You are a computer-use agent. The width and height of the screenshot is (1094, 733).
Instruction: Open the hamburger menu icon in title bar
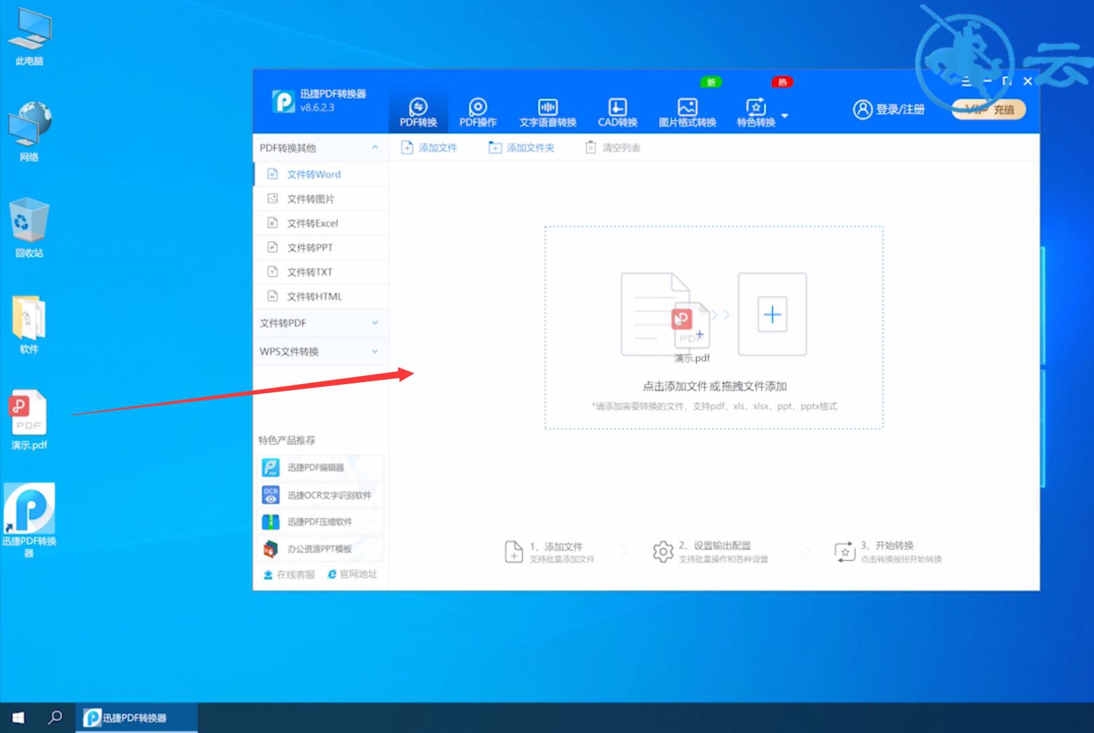tap(966, 81)
